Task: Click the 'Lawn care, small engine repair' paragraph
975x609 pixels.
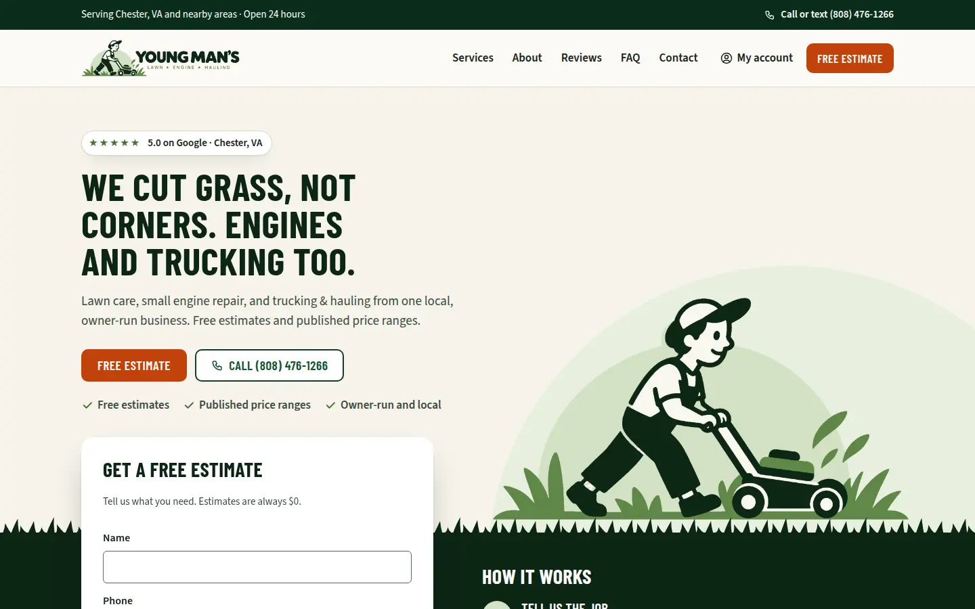Action: click(267, 311)
